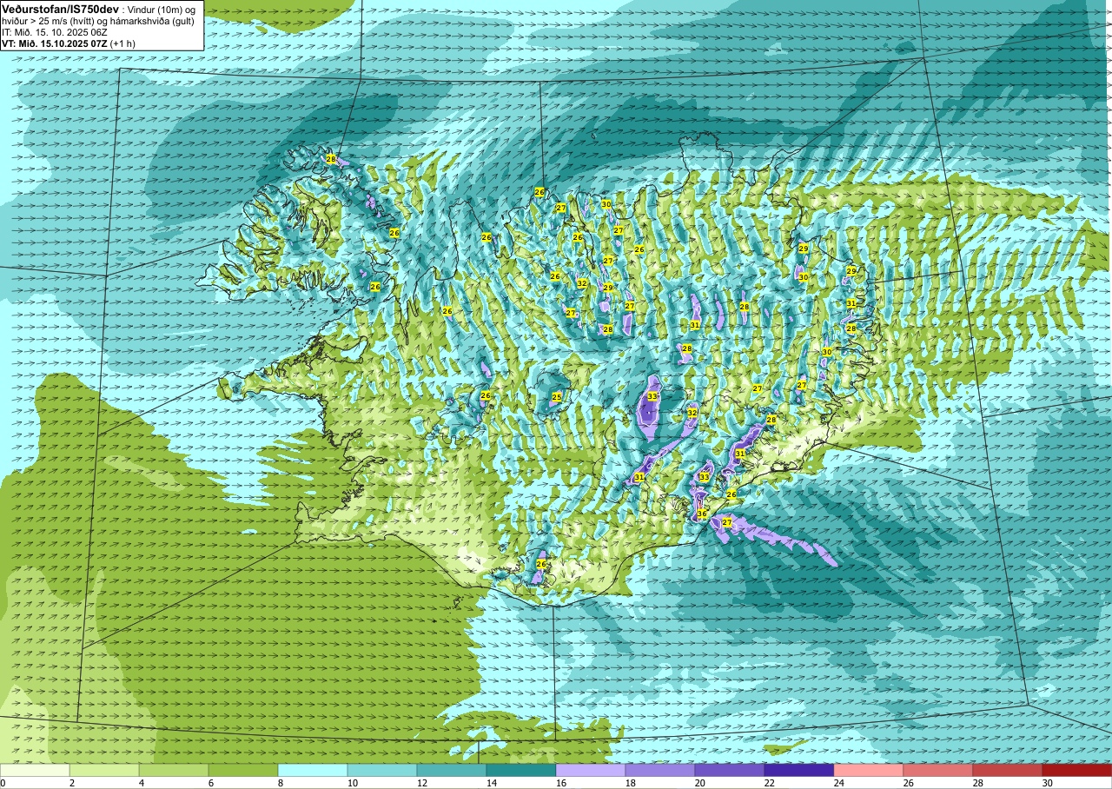Image resolution: width=1112 pixels, height=789 pixels.
Task: Click the 'VT: Mið. 15.10.2025 07Z (+1 h)' line
Action: click(69, 43)
